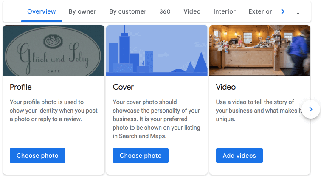View the Exterior photos tab
The image size is (321, 179).
click(260, 11)
